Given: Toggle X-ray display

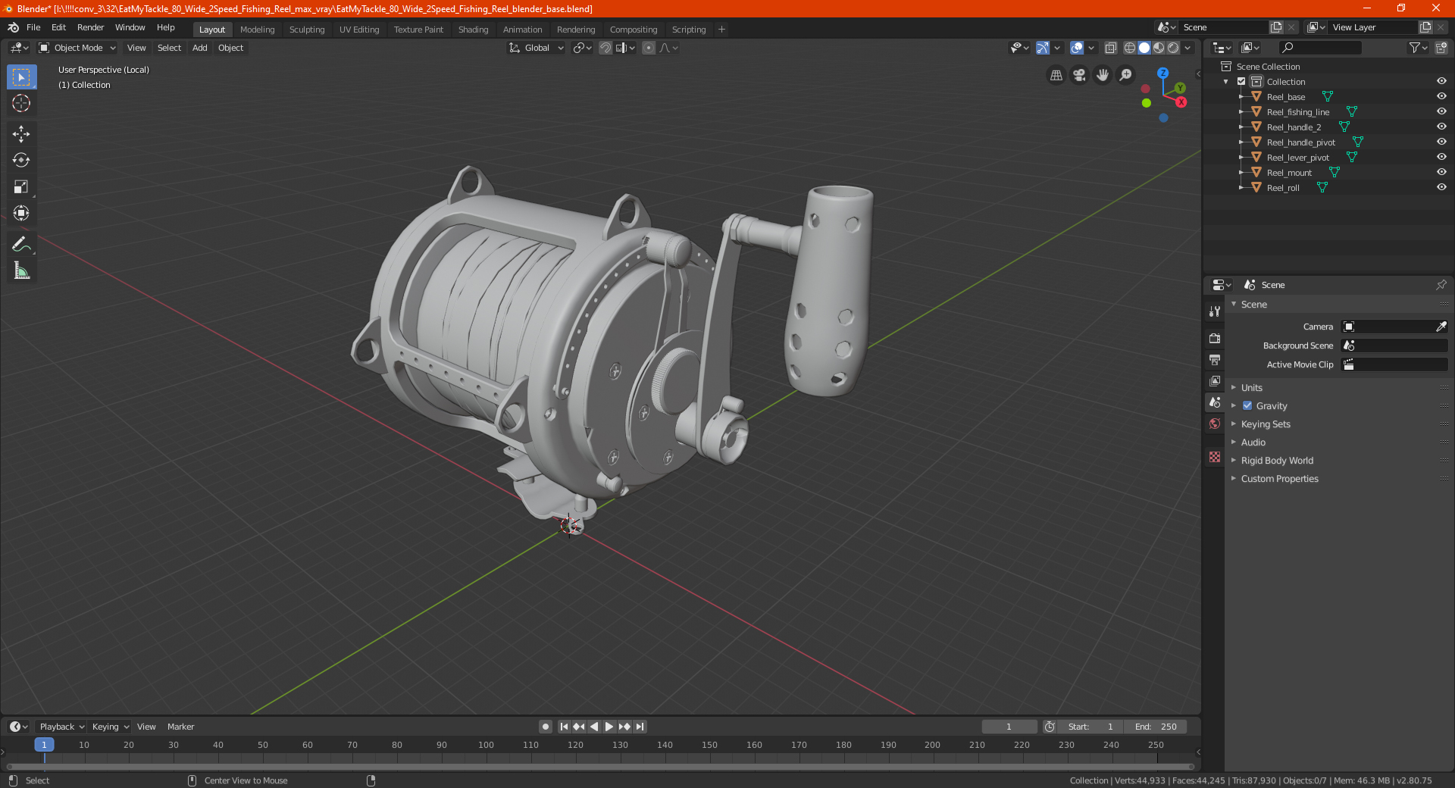Looking at the screenshot, I should [x=1111, y=48].
